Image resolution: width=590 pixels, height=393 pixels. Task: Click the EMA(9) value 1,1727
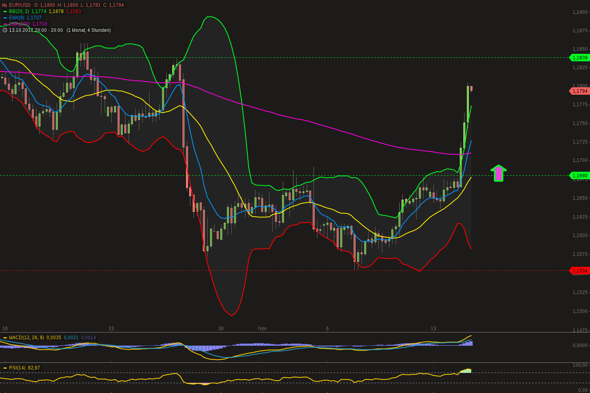click(x=34, y=18)
